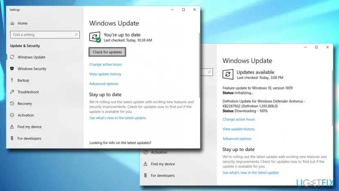The height and width of the screenshot is (191, 339).
Task: Maximize the front Settings window
Action: (x=183, y=9)
